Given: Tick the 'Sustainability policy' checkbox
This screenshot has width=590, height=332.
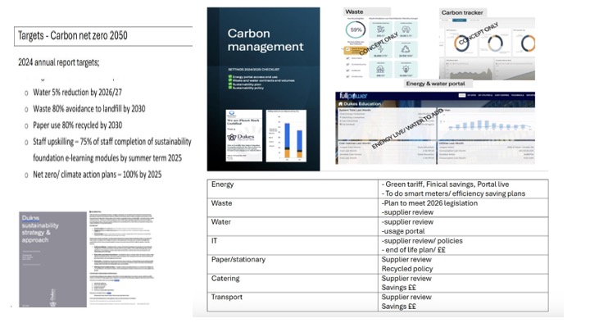Looking at the screenshot, I should [x=230, y=88].
